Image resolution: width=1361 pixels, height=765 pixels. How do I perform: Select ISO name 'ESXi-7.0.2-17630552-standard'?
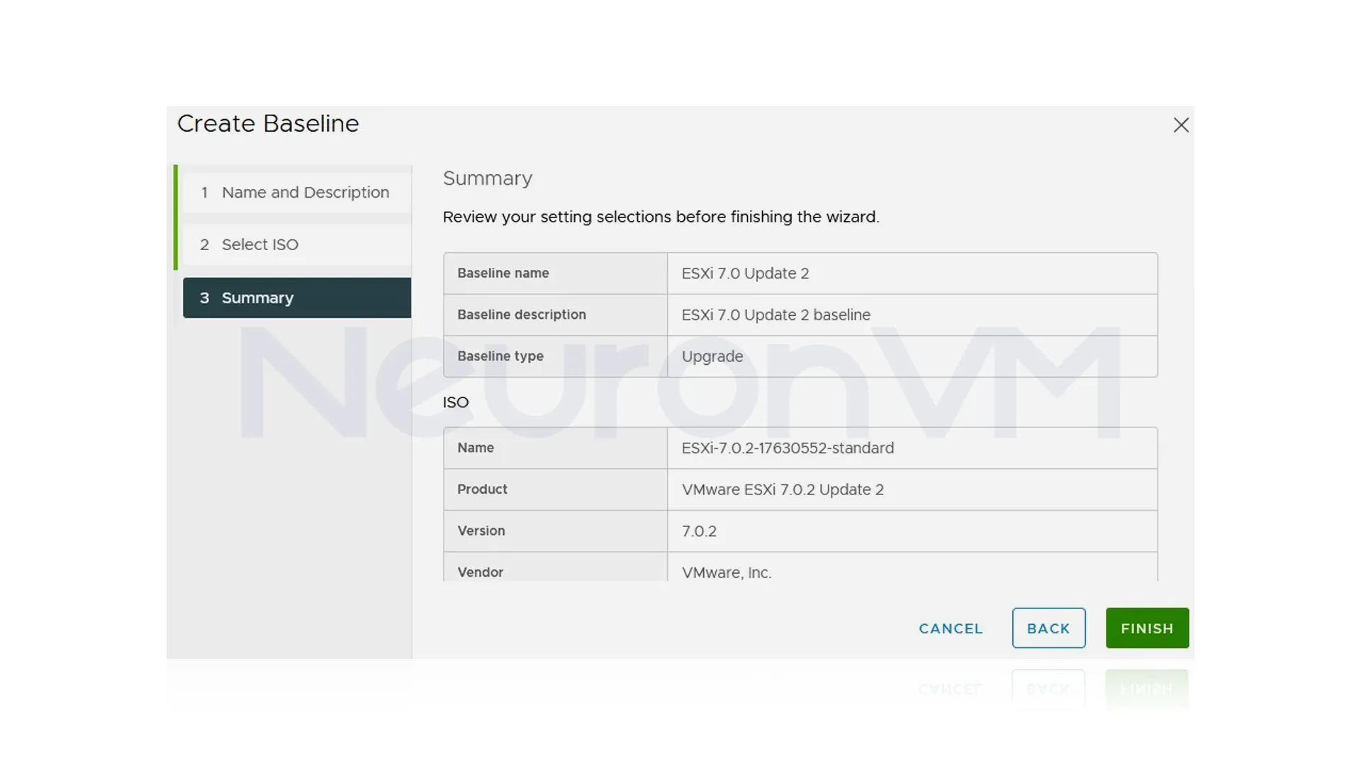(788, 448)
